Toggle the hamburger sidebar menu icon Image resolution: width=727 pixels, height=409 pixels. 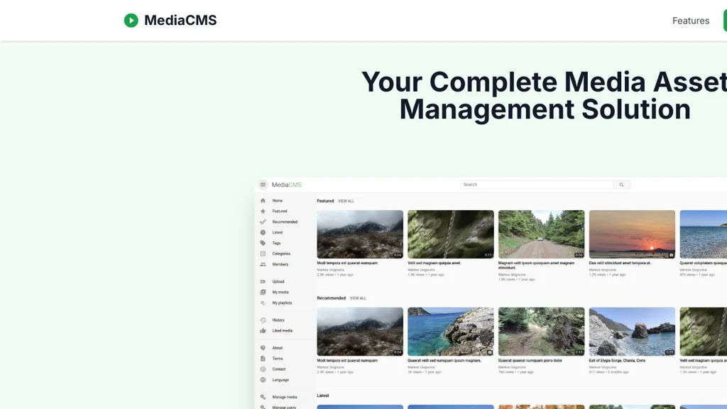(x=263, y=185)
